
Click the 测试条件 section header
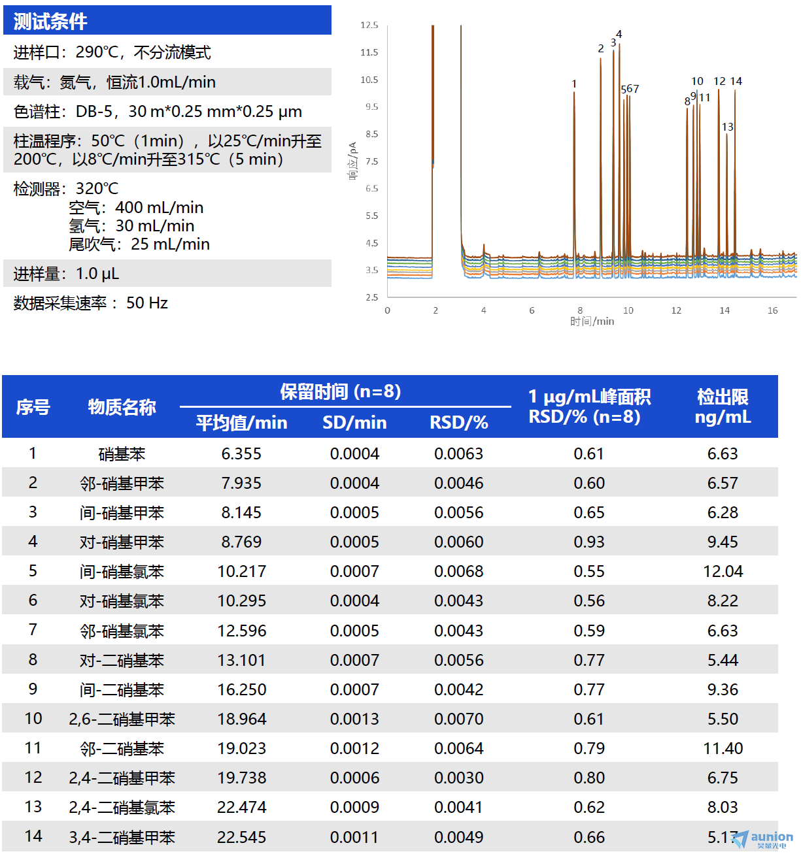(x=50, y=22)
